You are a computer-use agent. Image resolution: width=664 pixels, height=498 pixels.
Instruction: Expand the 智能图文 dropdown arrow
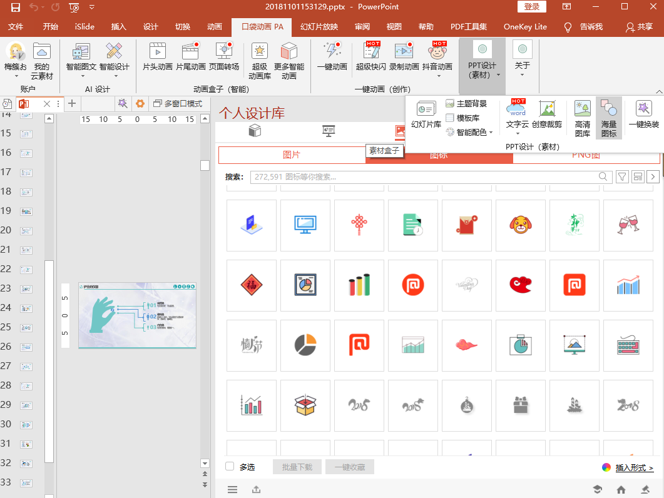pos(83,76)
